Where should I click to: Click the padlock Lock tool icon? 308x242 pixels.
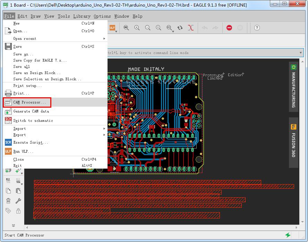click(x=18, y=211)
